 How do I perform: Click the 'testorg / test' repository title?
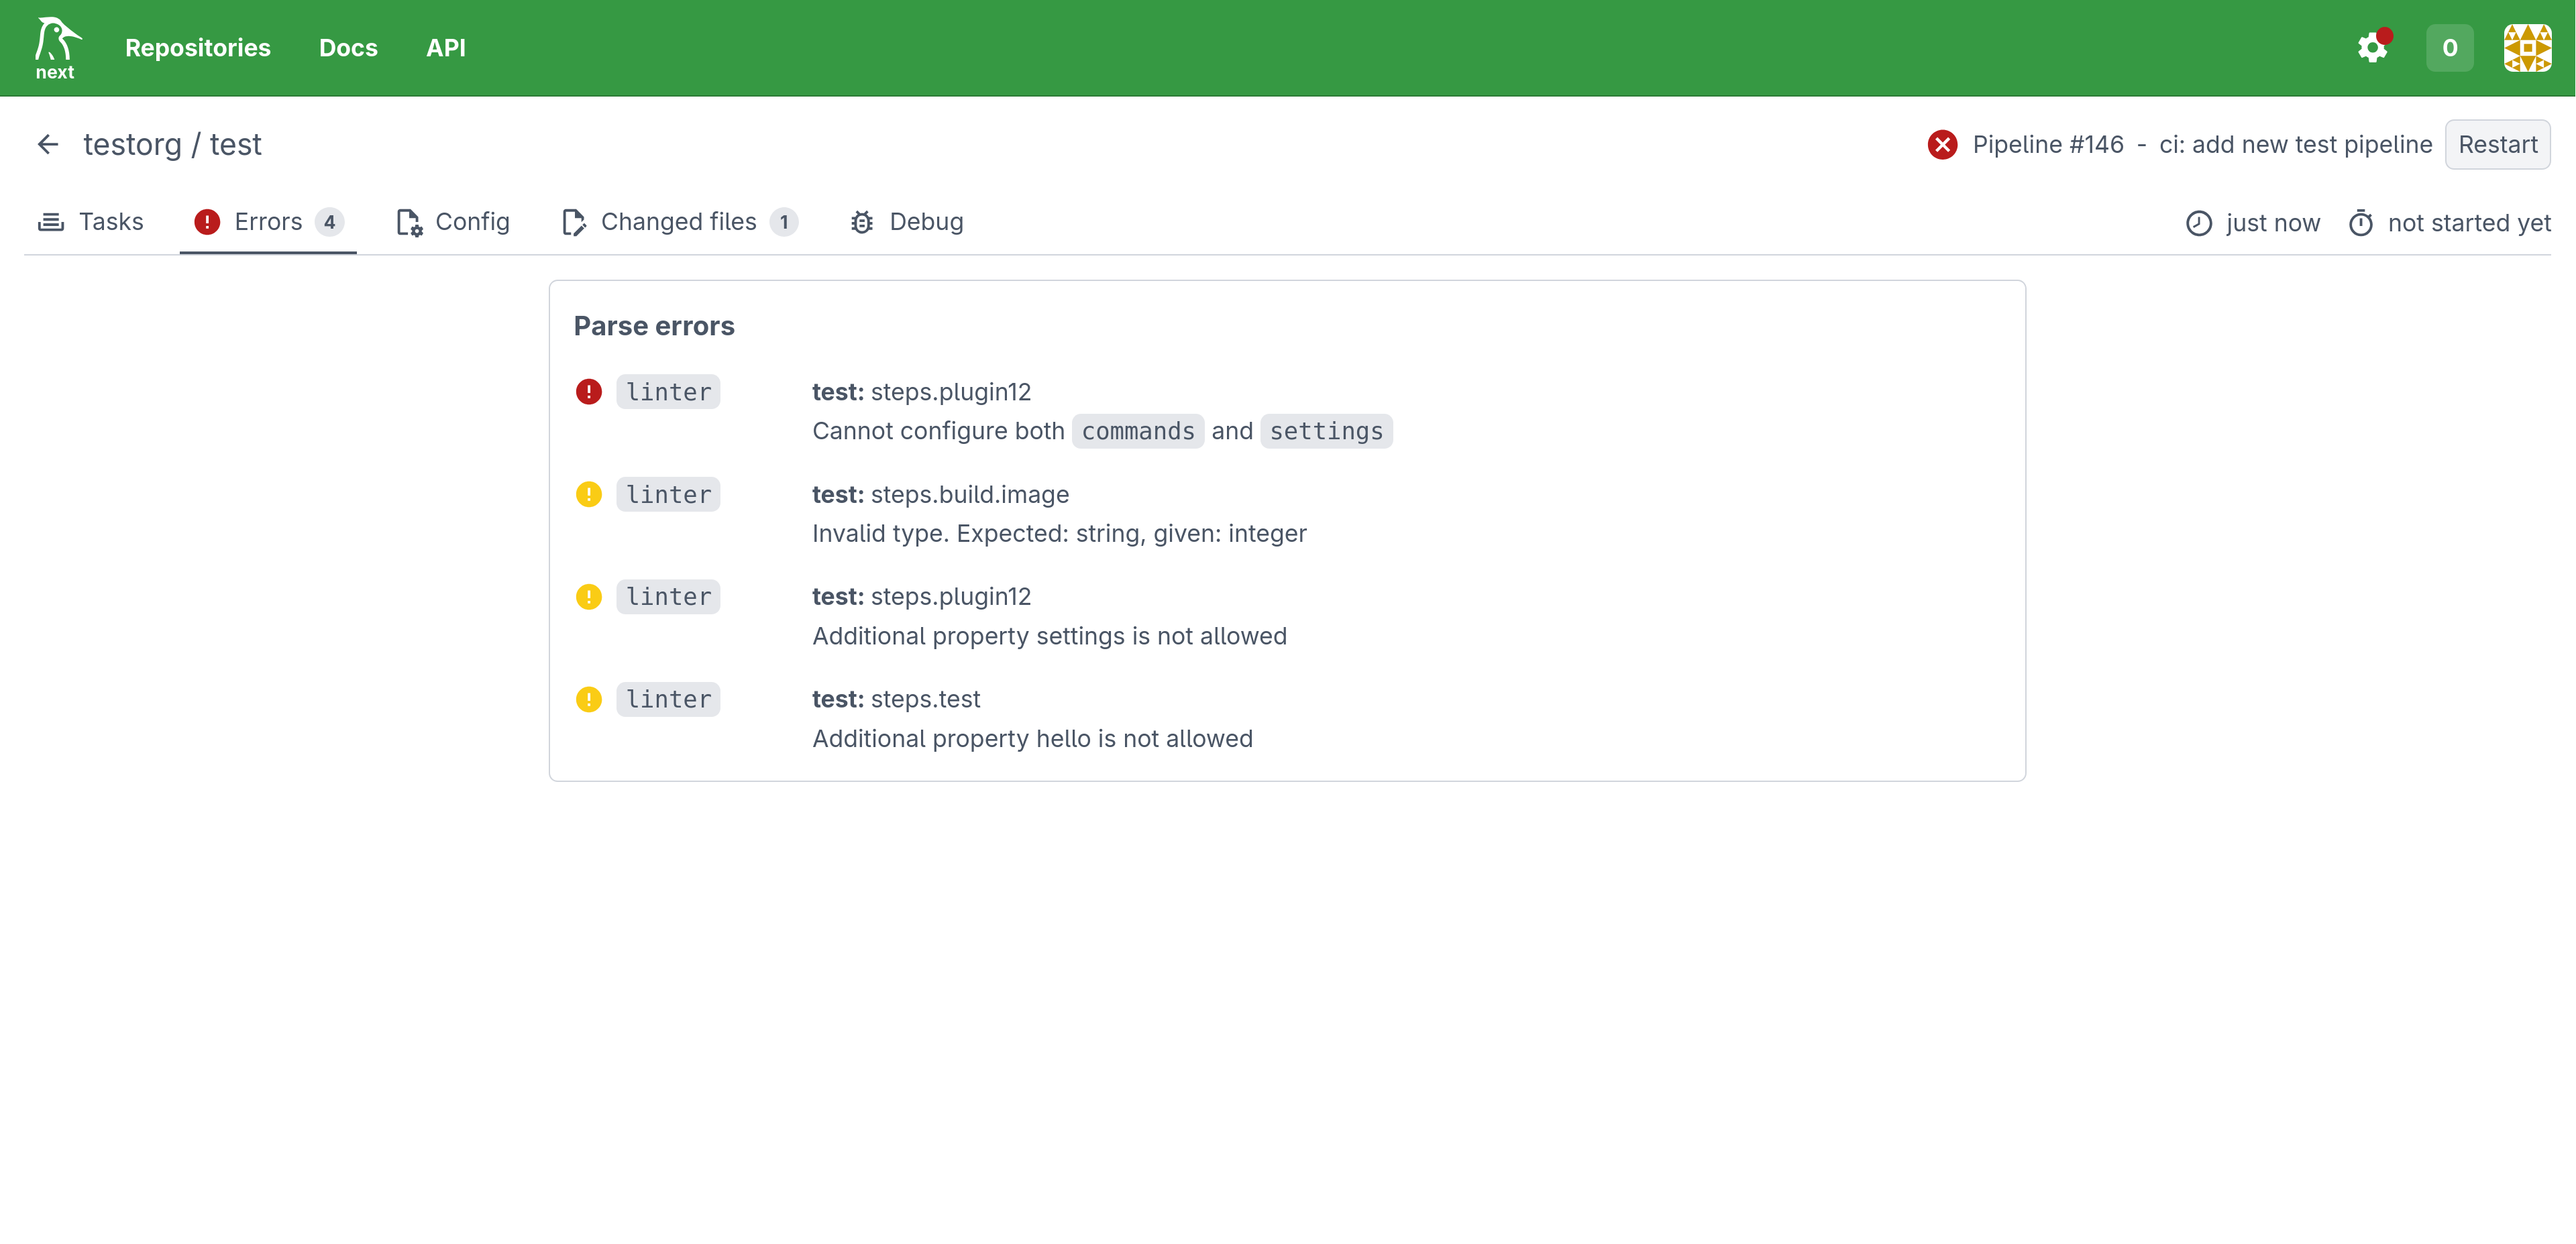point(172,144)
